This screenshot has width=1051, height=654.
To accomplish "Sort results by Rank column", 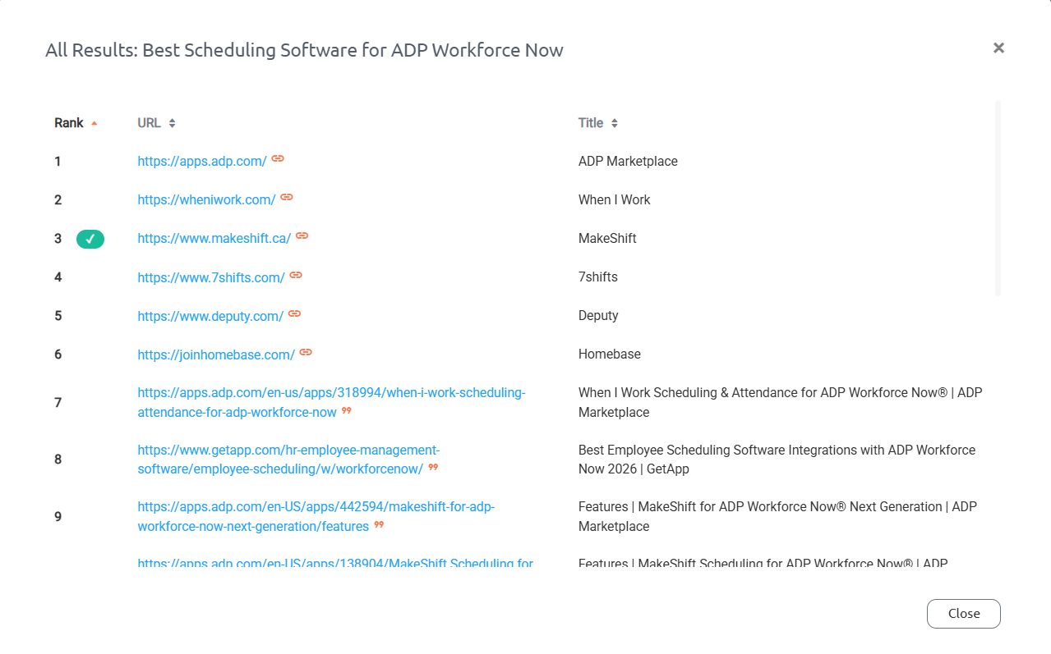I will tap(76, 123).
